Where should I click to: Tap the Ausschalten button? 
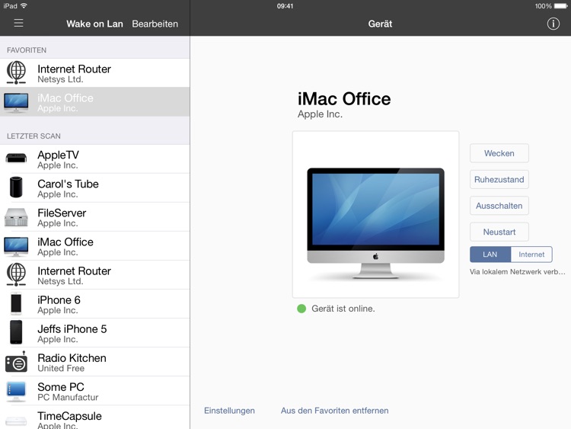pyautogui.click(x=499, y=206)
